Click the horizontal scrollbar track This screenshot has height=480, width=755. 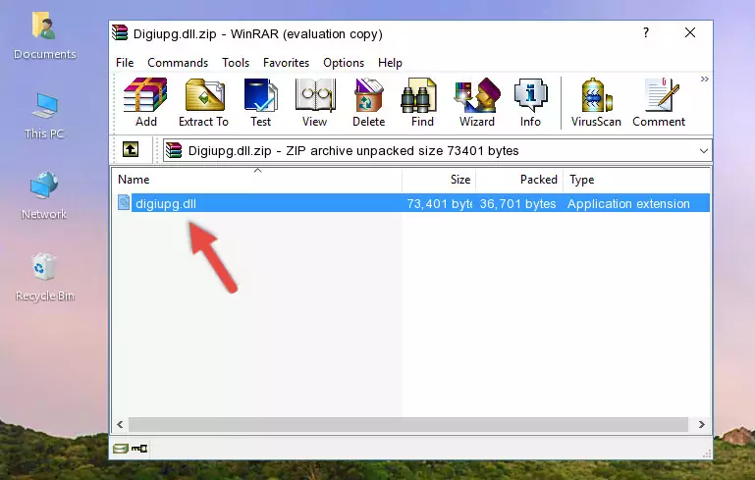408,424
